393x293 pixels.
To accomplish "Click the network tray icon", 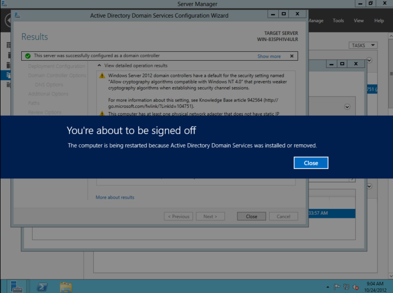I will (x=346, y=286).
